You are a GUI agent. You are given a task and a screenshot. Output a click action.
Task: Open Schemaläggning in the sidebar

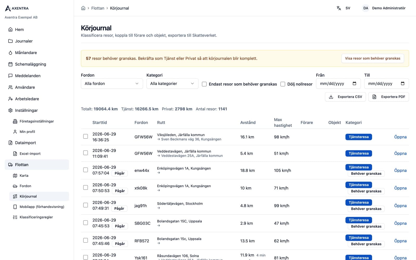click(37, 64)
